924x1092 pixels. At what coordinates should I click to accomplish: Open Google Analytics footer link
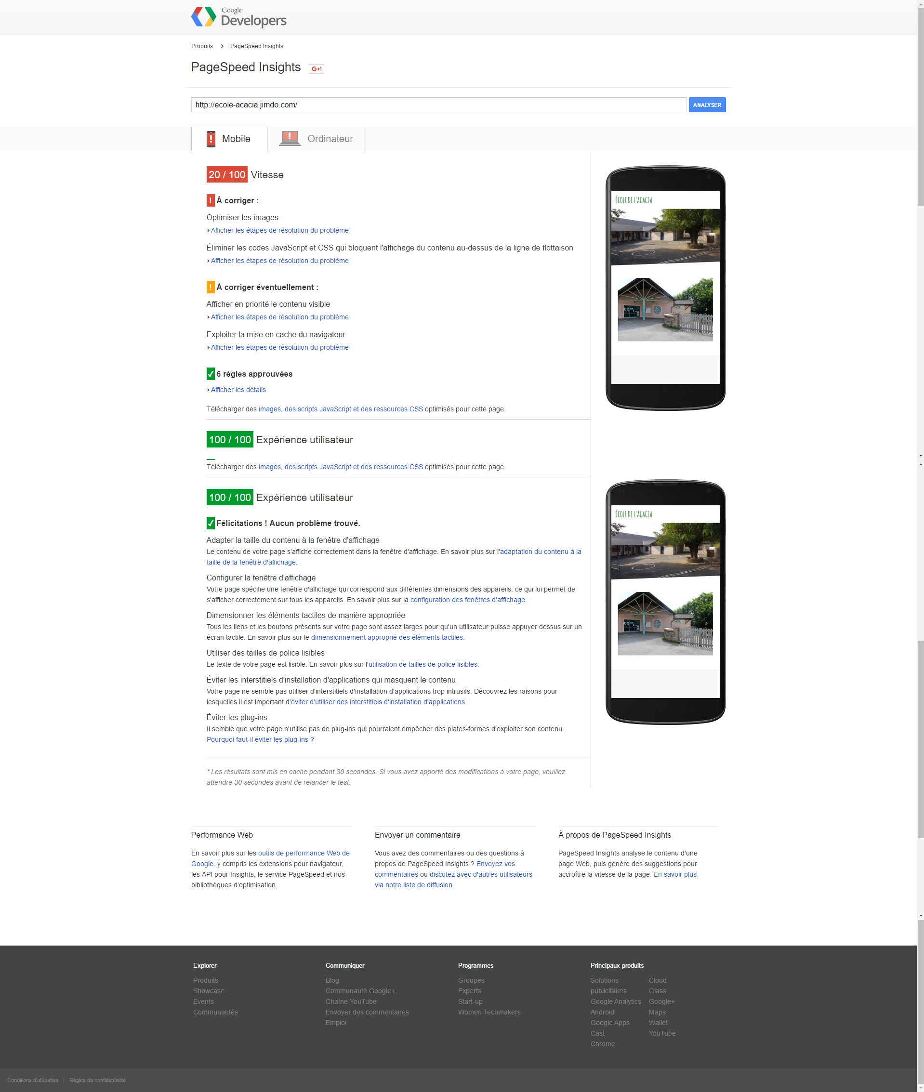pyautogui.click(x=616, y=1001)
